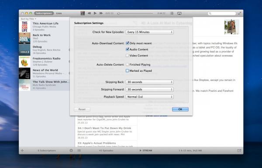Open the episode list icon in toolbar
The height and width of the screenshot is (168, 262).
pyautogui.click(x=172, y=13)
